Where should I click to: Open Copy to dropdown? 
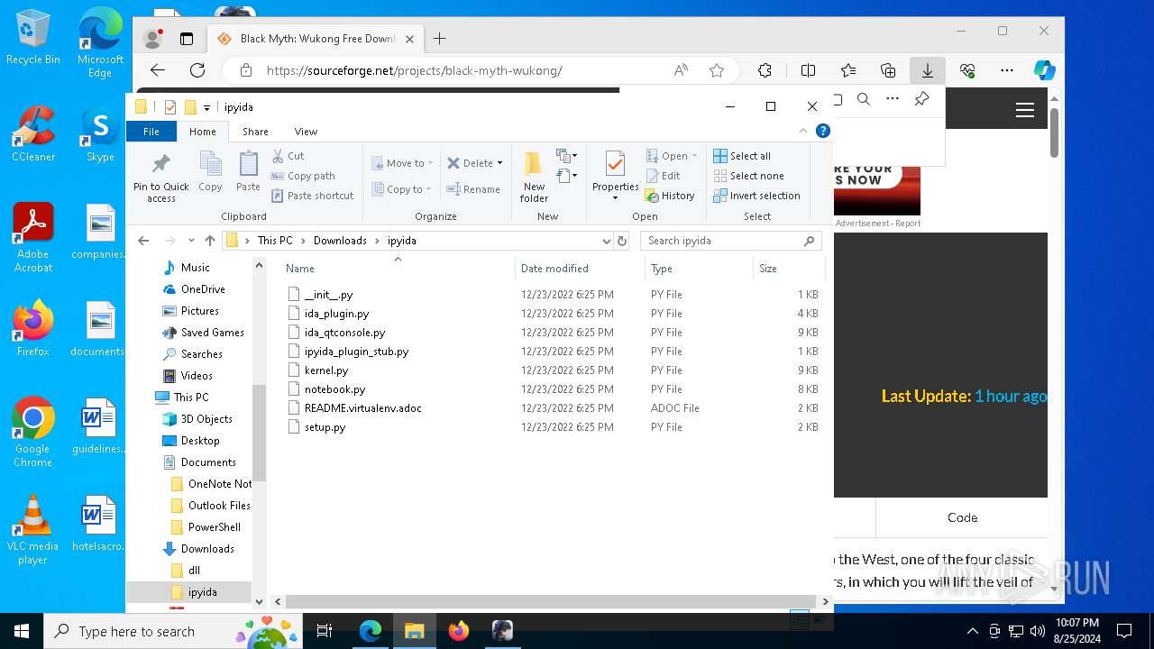(402, 189)
